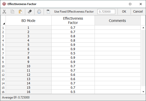The image size is (146, 101).
Task: Select row header number 12
Action: pos(3,75)
